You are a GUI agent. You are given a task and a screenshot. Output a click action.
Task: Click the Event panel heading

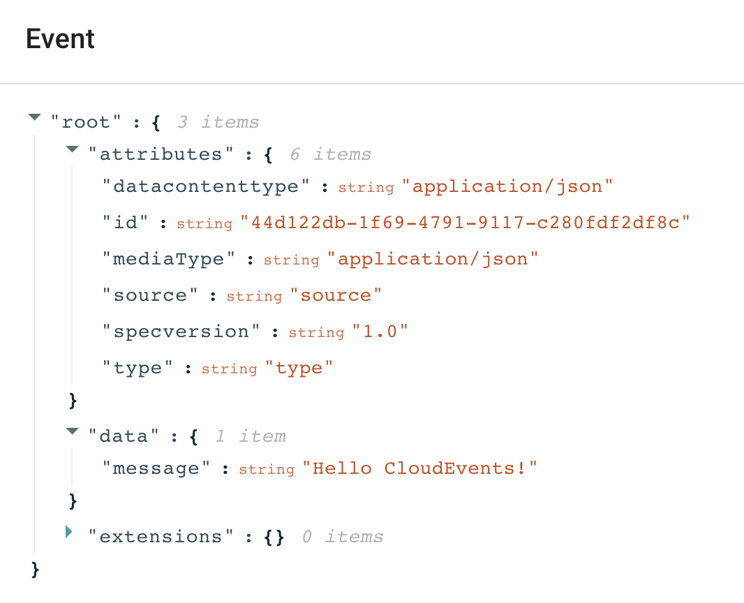(x=60, y=39)
